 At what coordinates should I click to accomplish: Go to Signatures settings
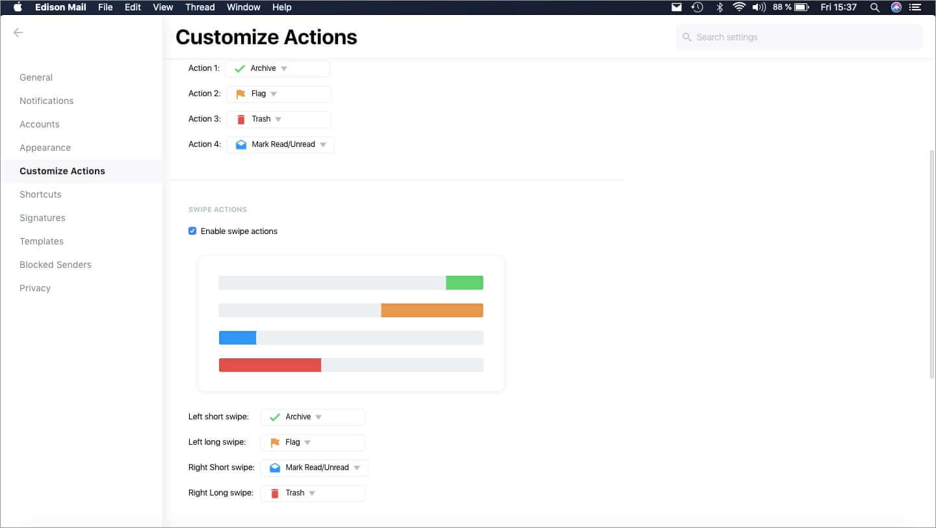click(x=42, y=218)
